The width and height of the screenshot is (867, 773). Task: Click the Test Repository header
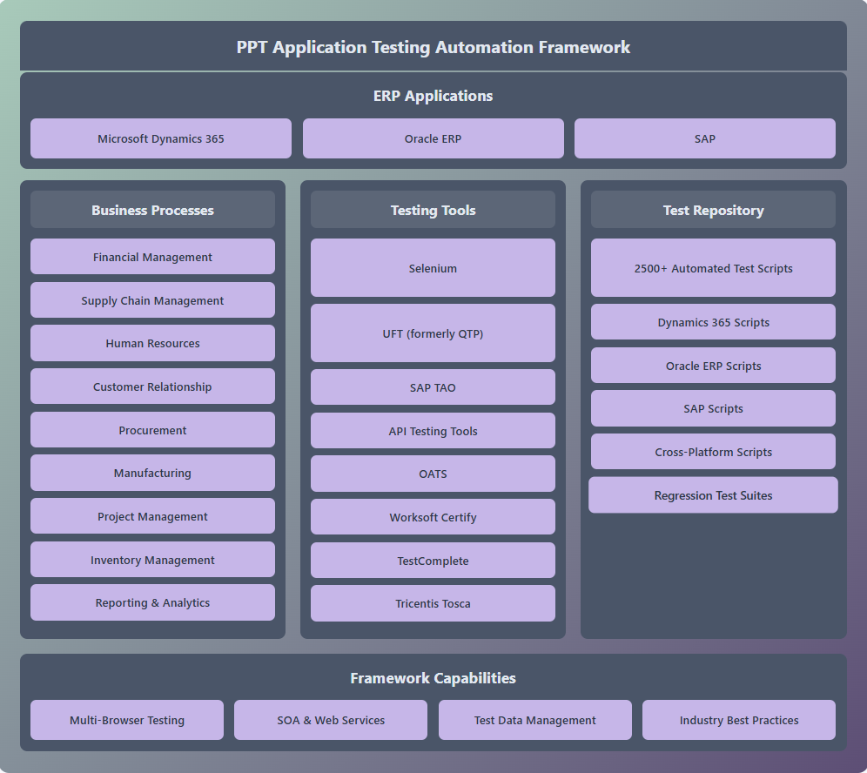point(713,210)
